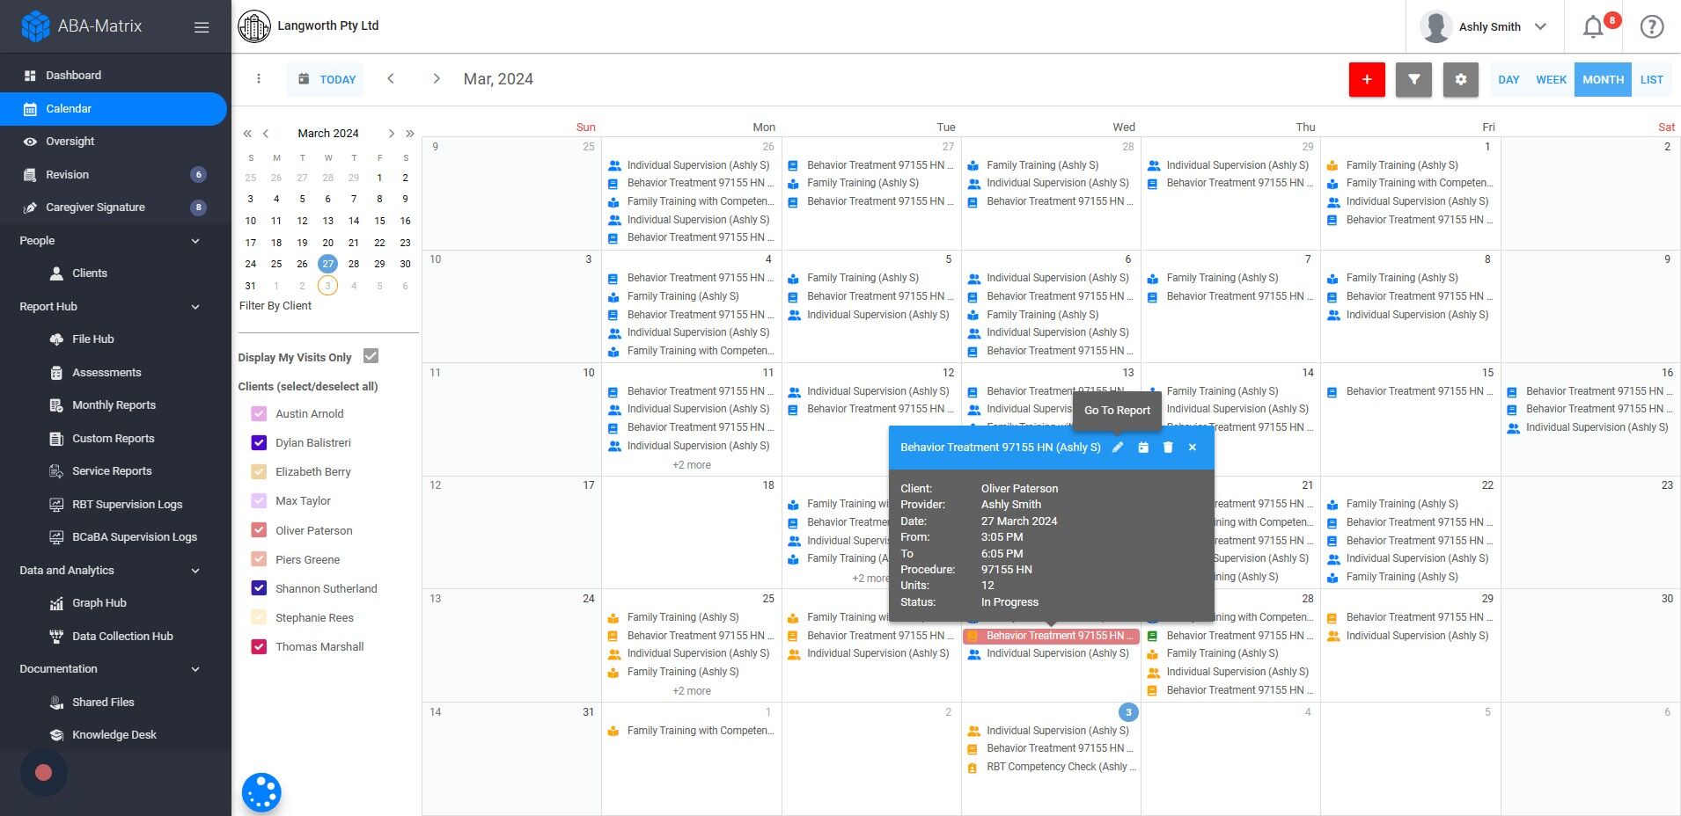This screenshot has width=1681, height=816.
Task: Edit the event using the pencil icon
Action: click(1118, 447)
